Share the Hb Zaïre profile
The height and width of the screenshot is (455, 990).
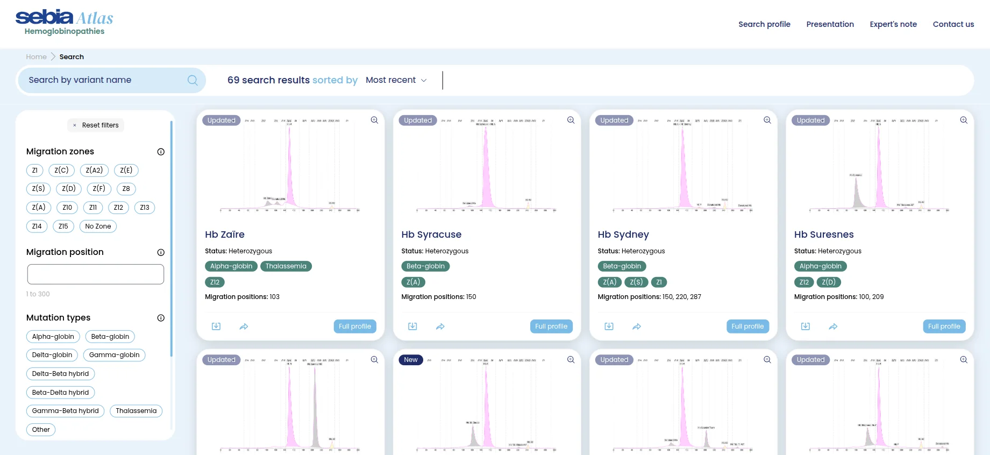tap(244, 326)
